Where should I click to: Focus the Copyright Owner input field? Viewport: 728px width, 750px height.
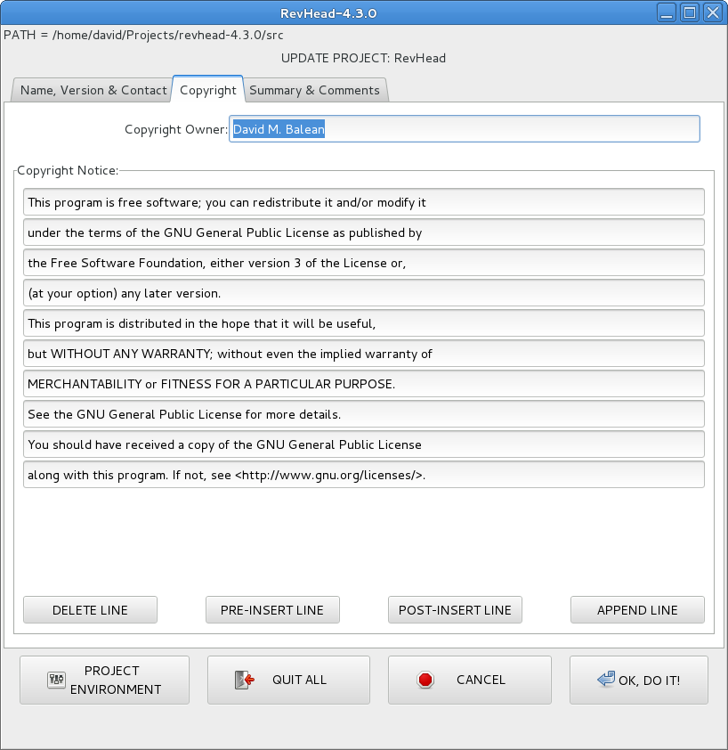pos(465,128)
